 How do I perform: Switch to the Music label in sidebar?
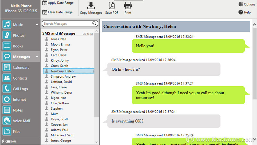(x=18, y=25)
